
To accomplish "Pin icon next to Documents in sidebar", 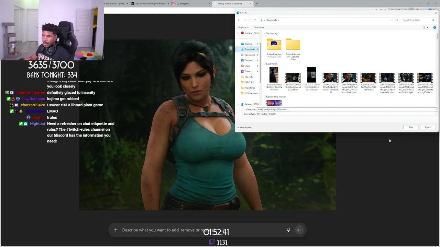I will click(257, 55).
